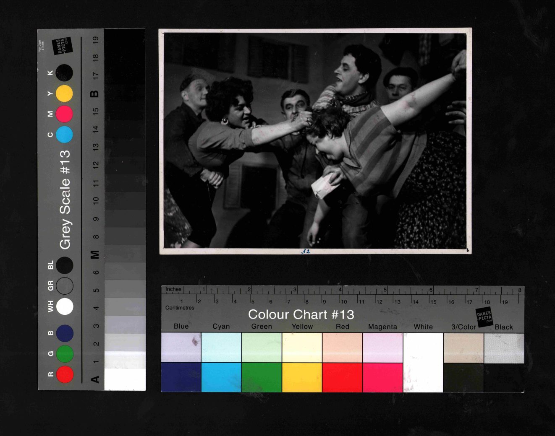Click the cyan C circle
The image size is (555, 436).
(x=64, y=135)
